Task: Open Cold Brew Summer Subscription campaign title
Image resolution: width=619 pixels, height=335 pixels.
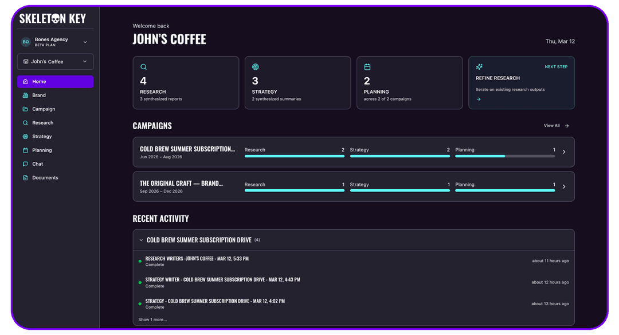Action: coord(187,149)
